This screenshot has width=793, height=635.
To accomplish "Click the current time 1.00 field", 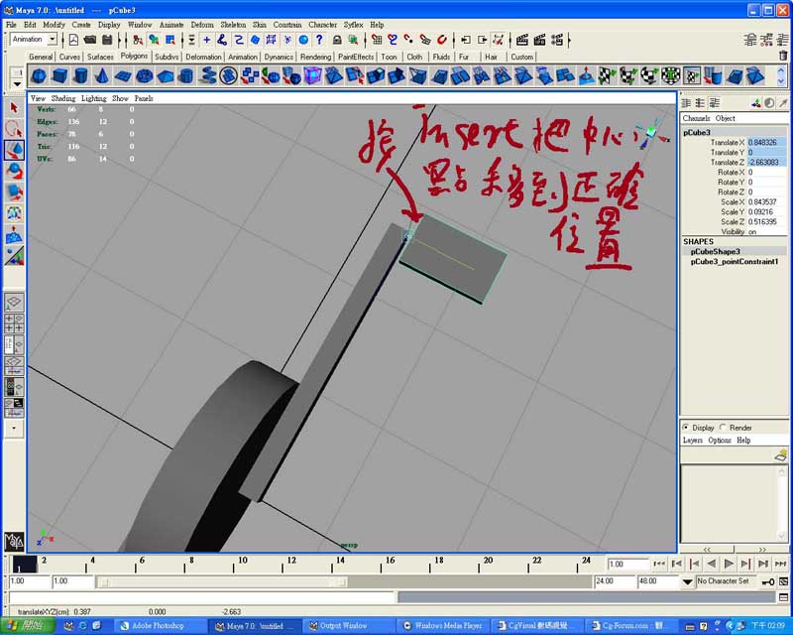I will 627,565.
